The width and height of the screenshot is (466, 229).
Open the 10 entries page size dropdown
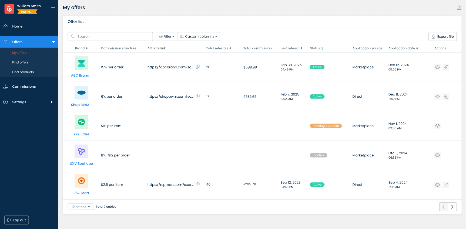click(81, 207)
